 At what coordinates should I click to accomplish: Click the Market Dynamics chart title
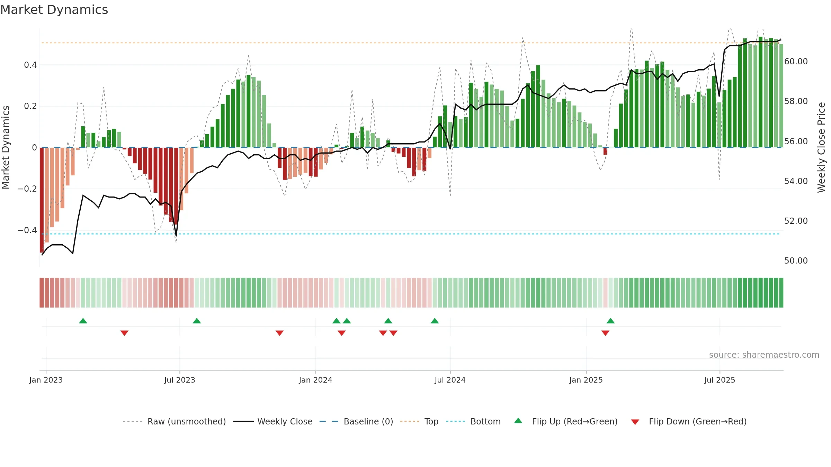point(54,10)
